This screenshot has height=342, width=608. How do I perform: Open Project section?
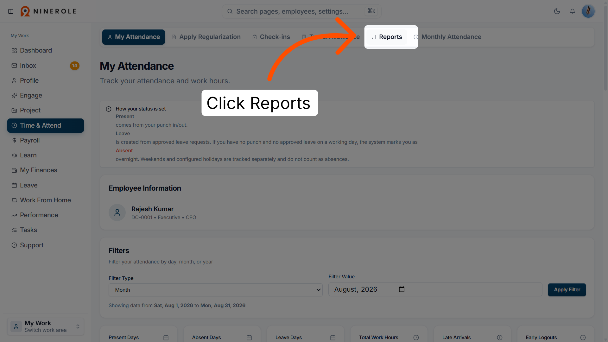46,110
